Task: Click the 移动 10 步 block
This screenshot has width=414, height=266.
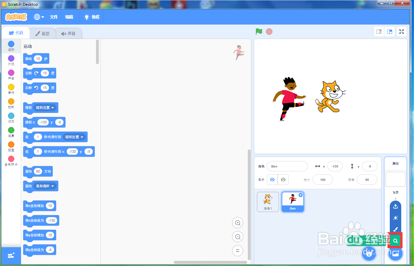Action: [x=36, y=59]
